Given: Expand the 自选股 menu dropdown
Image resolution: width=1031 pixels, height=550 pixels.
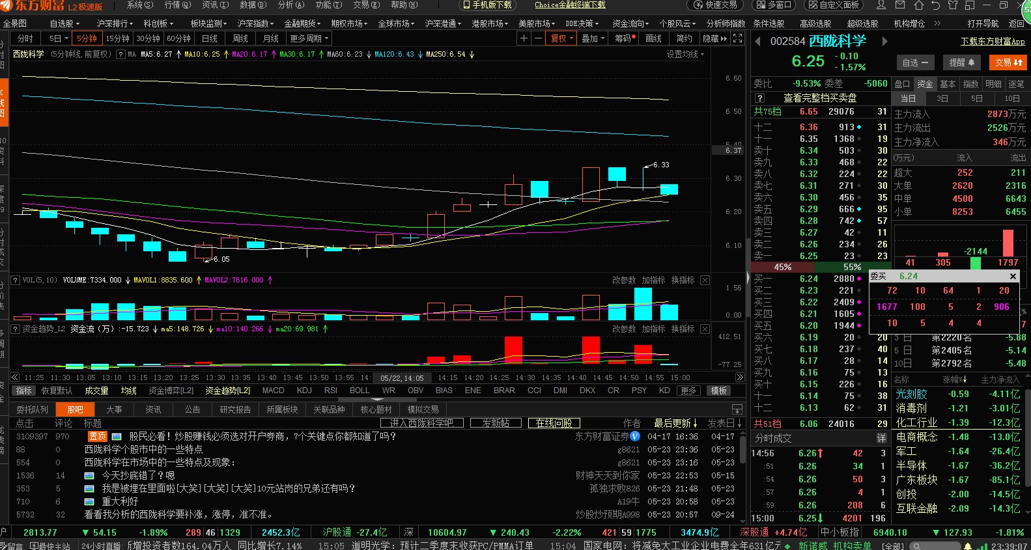Looking at the screenshot, I should [x=65, y=23].
